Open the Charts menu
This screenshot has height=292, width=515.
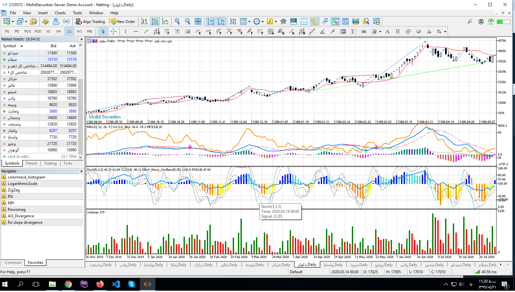click(60, 13)
